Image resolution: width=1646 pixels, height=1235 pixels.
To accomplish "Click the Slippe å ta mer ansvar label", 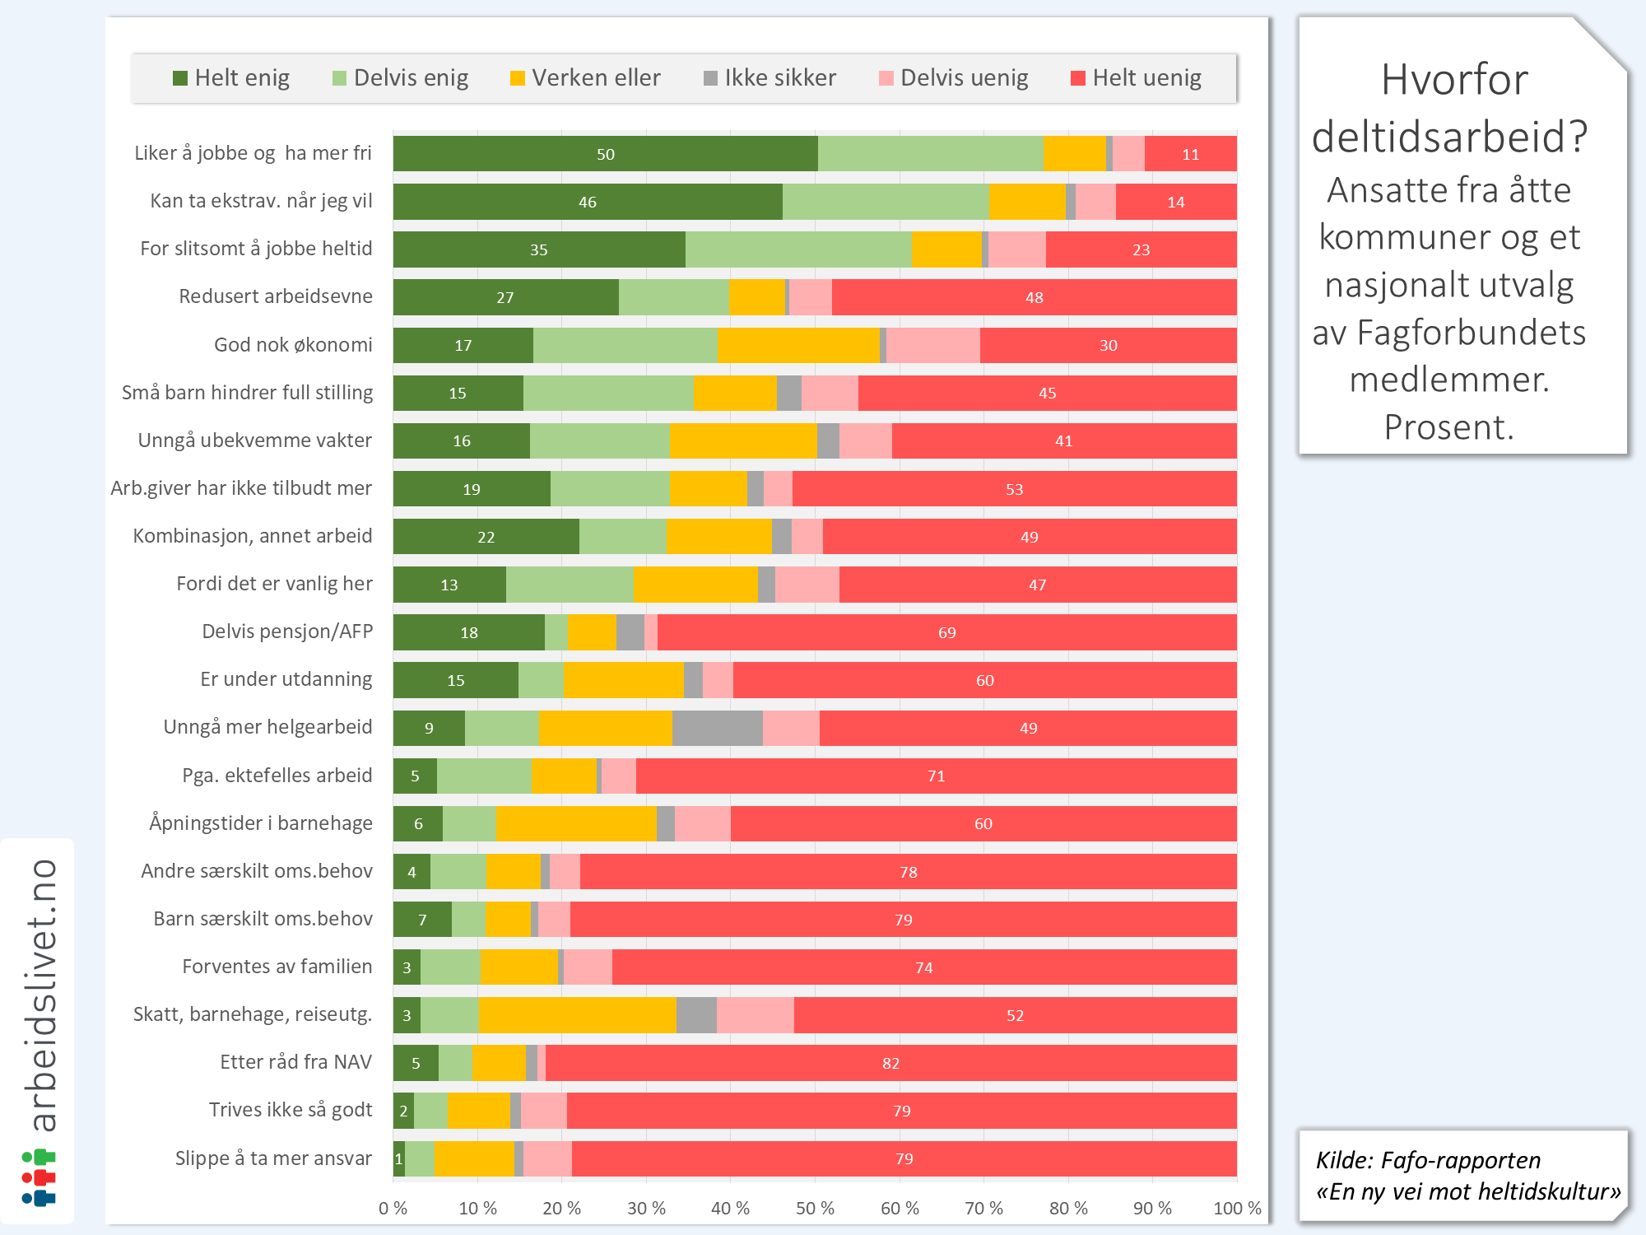I will [273, 1158].
